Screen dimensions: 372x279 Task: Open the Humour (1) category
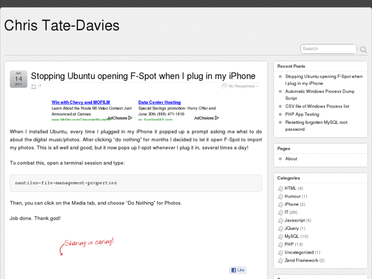coord(293,197)
